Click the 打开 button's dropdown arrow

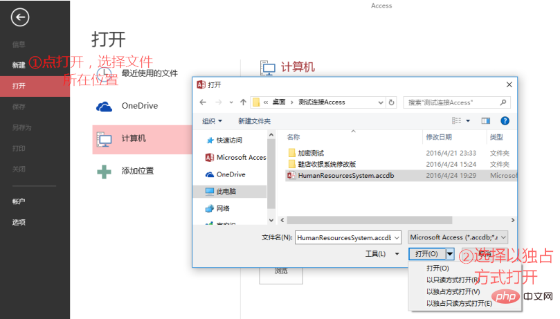coord(450,254)
